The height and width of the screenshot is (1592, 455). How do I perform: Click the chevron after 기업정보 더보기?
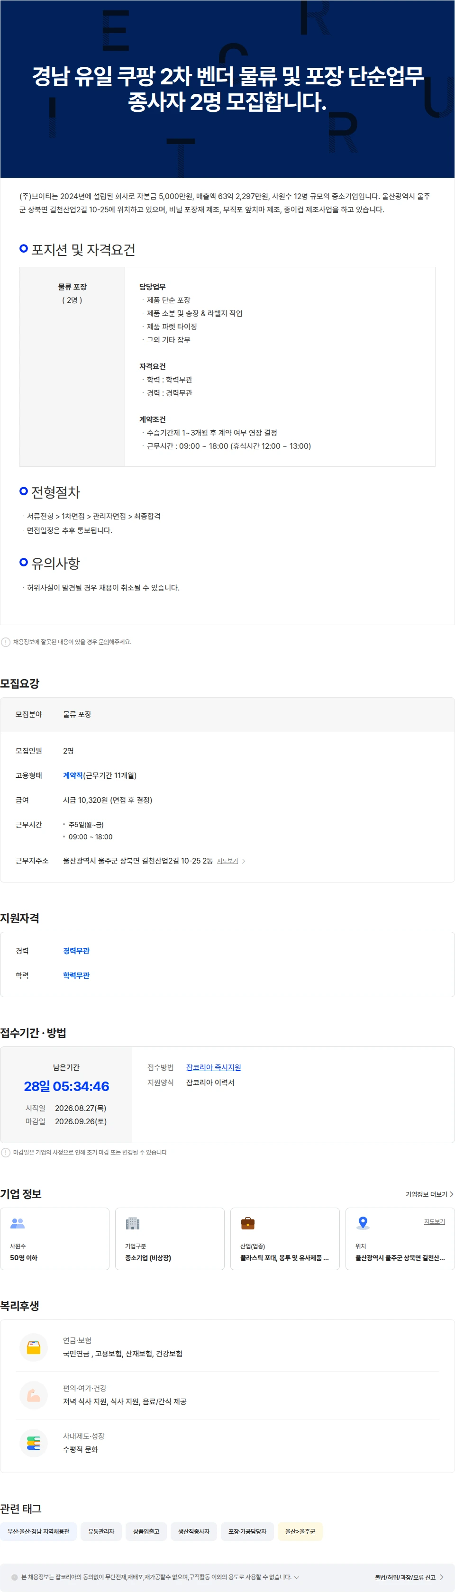click(451, 1194)
